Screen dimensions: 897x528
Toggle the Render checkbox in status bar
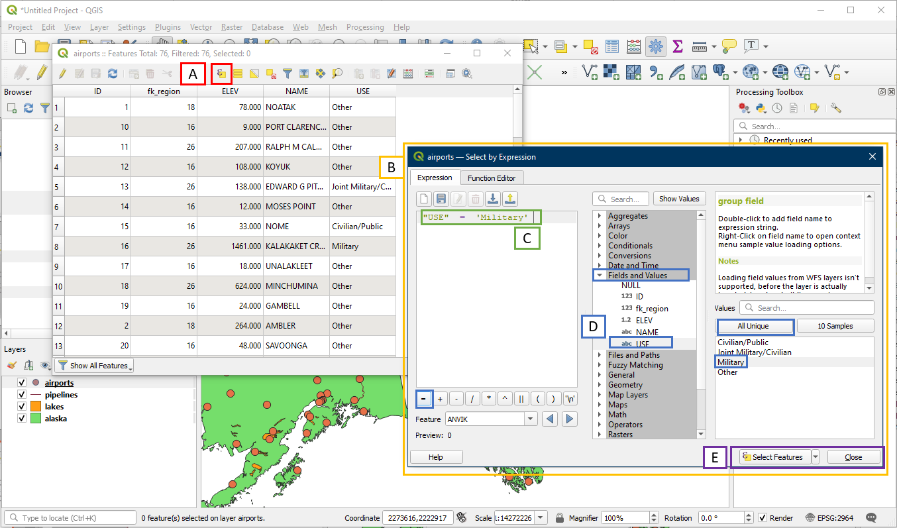(763, 517)
